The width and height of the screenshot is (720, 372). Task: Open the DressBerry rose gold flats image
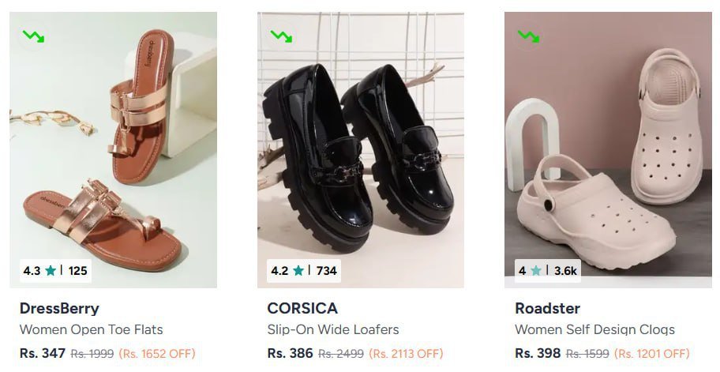(113, 150)
